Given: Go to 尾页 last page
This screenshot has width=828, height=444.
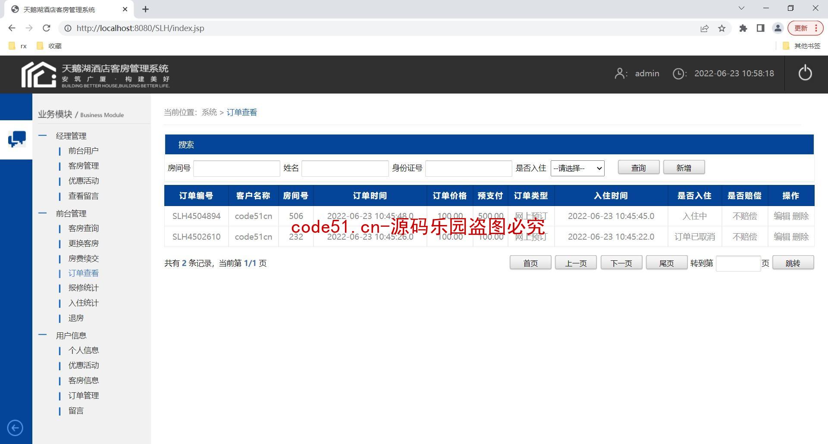Looking at the screenshot, I should click(x=667, y=263).
